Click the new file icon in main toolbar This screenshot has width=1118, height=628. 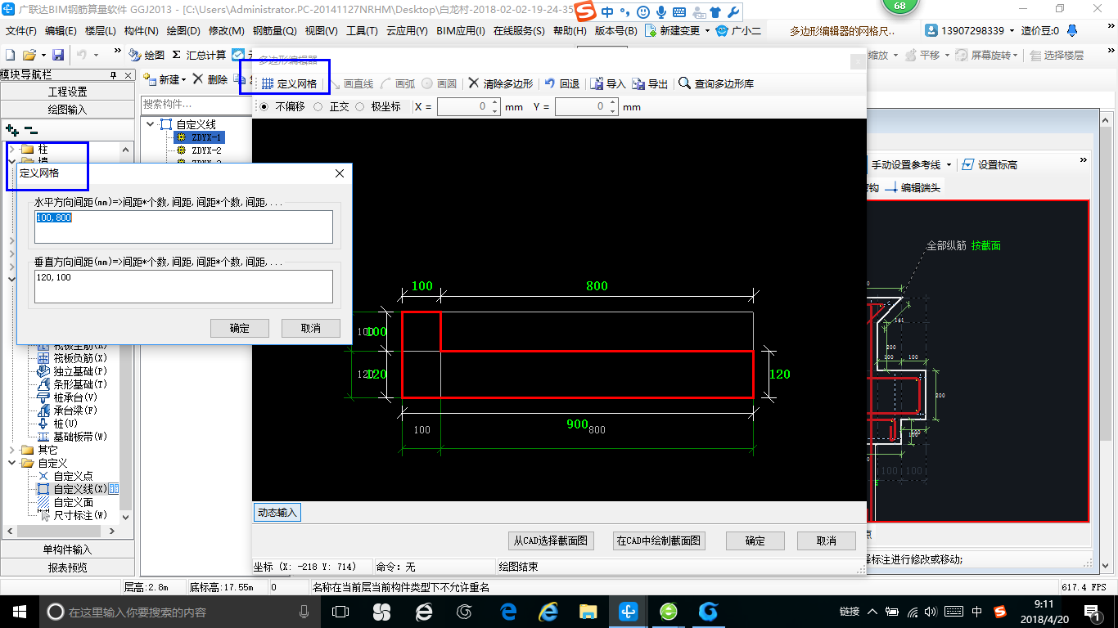10,55
